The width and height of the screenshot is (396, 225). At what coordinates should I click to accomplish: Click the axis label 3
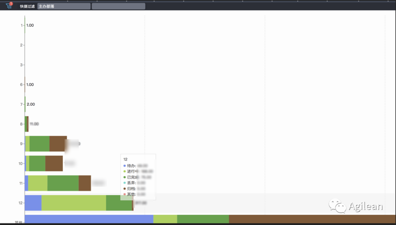click(x=22, y=65)
